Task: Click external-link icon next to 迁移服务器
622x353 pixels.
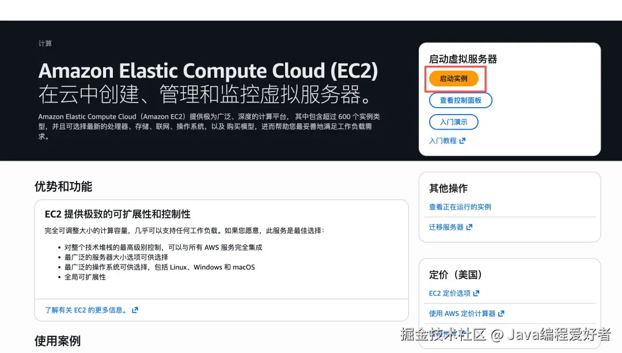Action: click(469, 227)
